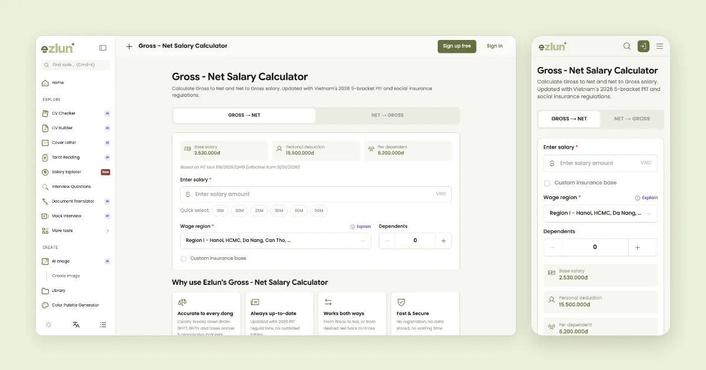Viewport: 706px width, 370px height.
Task: Select GROSS → NET tab in mobile view
Action: coord(569,119)
